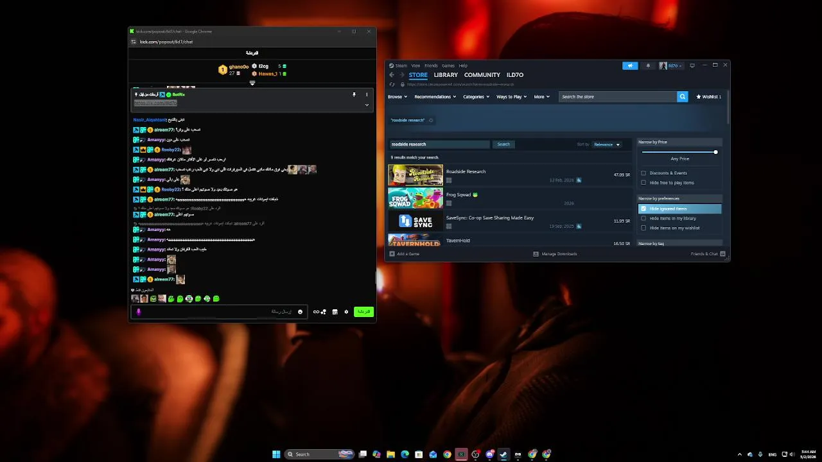
Task: Open the three-dot menu on pinned message
Action: [x=367, y=94]
